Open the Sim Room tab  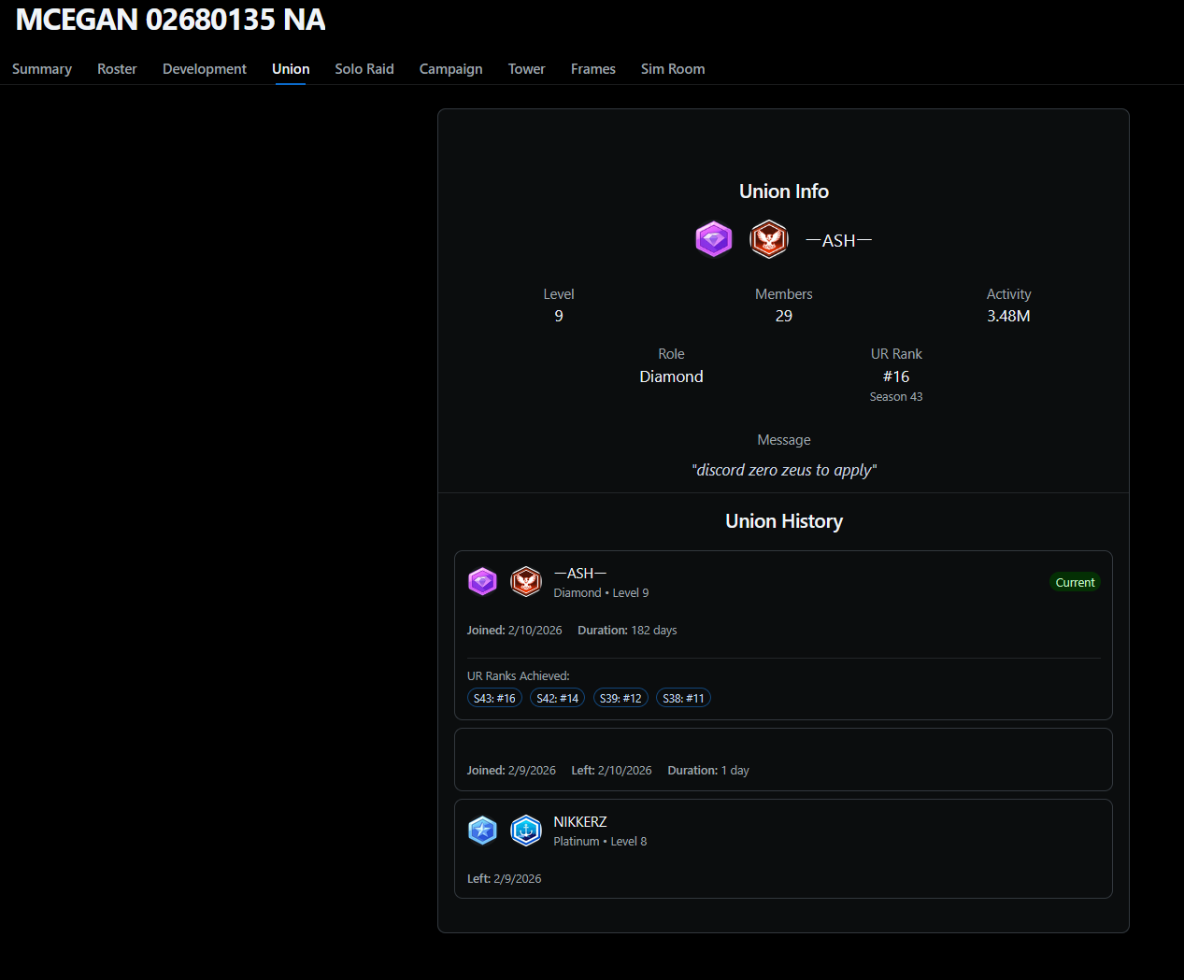673,69
